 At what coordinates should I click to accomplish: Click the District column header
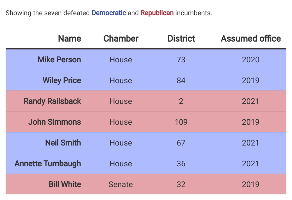pos(181,38)
